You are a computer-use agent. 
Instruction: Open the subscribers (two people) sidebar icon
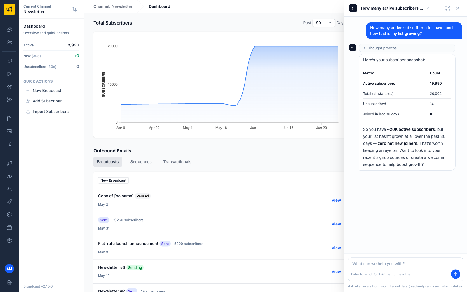tap(9, 29)
